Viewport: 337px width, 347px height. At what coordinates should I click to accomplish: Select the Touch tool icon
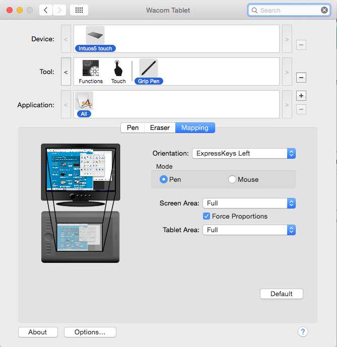118,68
